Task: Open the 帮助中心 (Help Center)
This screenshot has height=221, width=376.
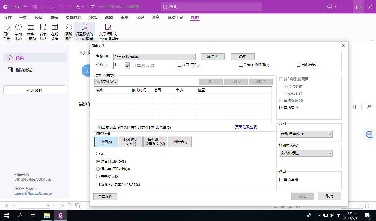Action: (18, 30)
